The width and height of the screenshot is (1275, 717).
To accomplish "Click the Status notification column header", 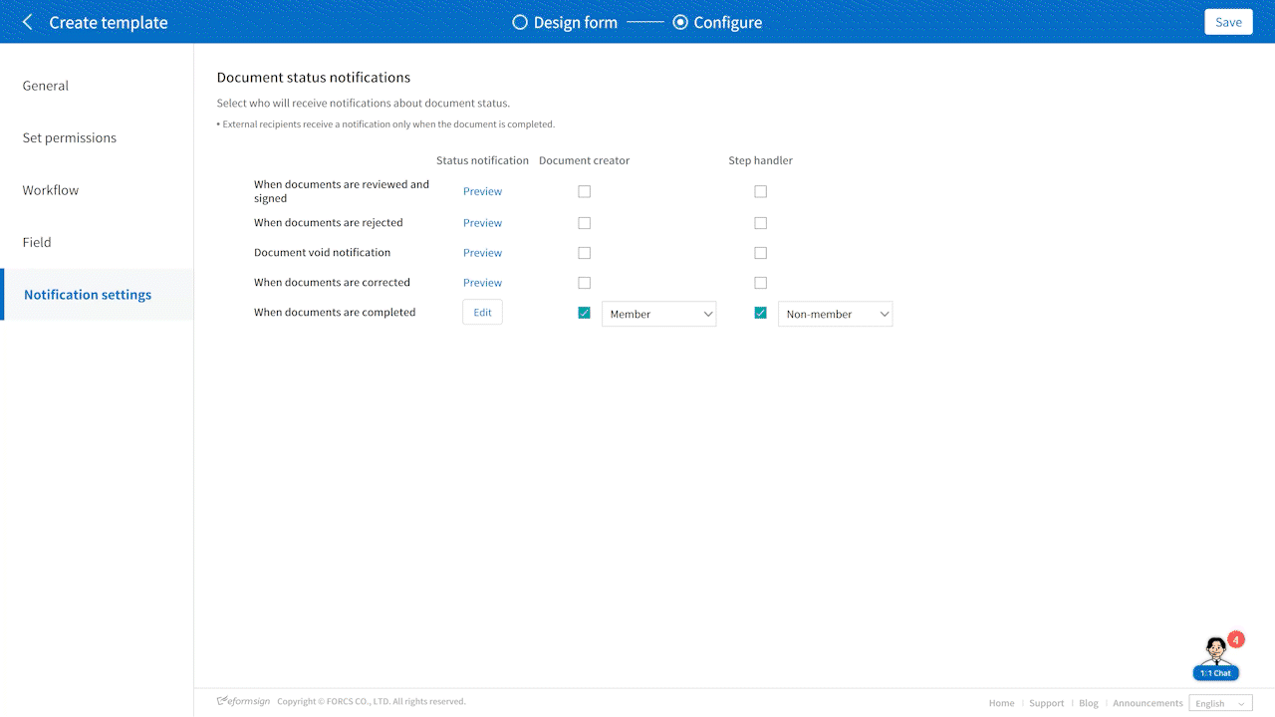I will point(482,160).
